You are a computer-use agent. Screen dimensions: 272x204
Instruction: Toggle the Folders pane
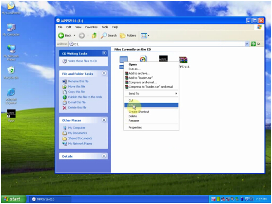click(x=128, y=36)
